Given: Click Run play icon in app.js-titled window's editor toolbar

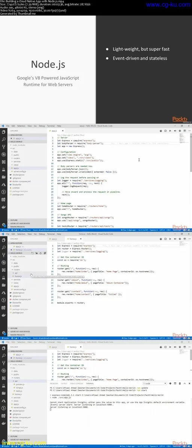Looking at the screenshot, I should coord(170,130).
